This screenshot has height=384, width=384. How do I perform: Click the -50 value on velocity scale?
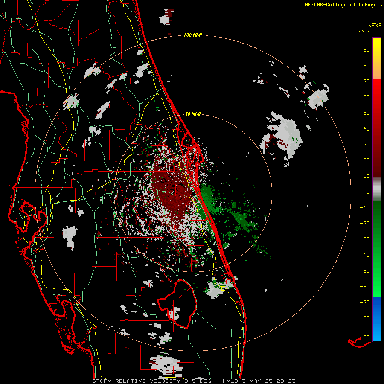coord(365,271)
